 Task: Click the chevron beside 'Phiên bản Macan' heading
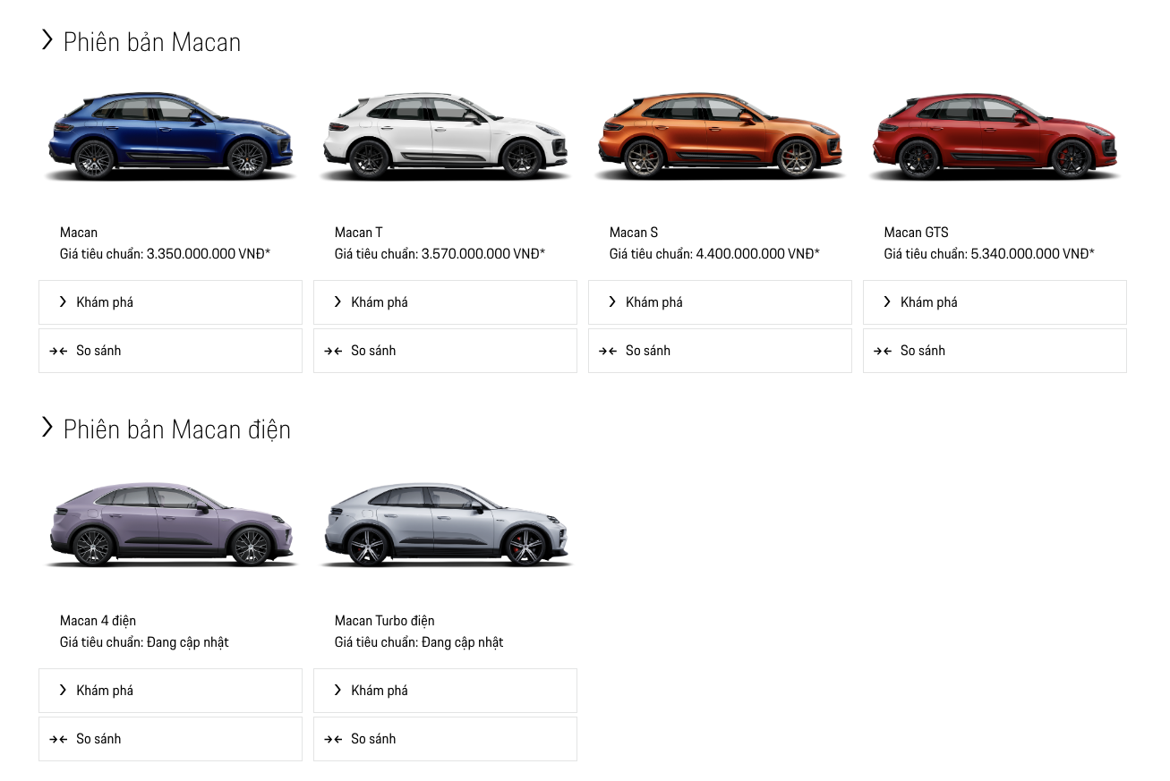point(47,39)
